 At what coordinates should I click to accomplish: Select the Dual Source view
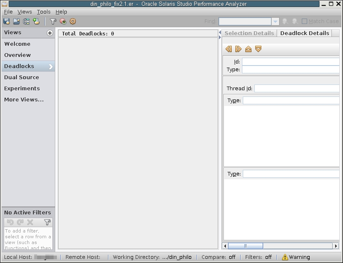[x=28, y=77]
